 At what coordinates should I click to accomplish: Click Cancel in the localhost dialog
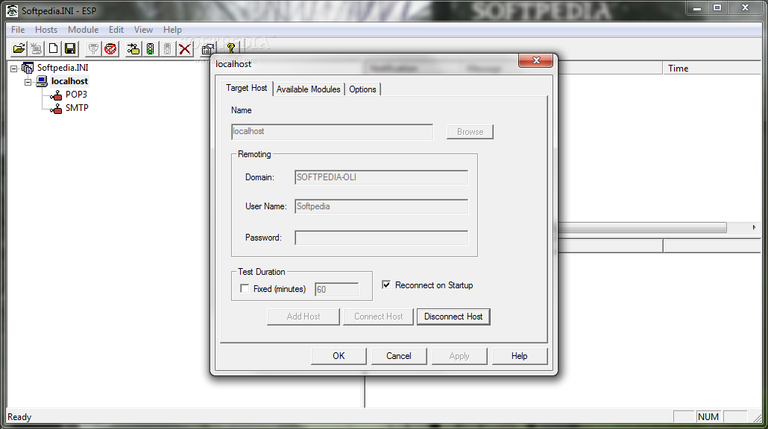[399, 356]
